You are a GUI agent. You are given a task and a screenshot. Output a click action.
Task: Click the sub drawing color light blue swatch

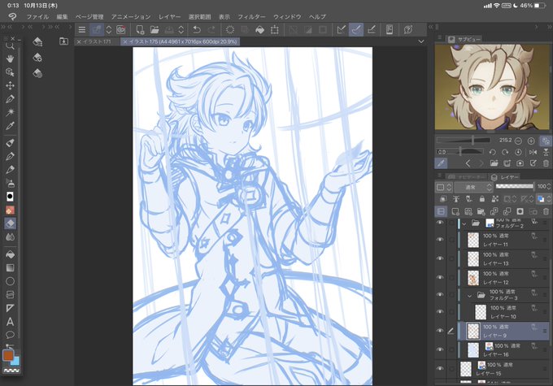tap(16, 362)
